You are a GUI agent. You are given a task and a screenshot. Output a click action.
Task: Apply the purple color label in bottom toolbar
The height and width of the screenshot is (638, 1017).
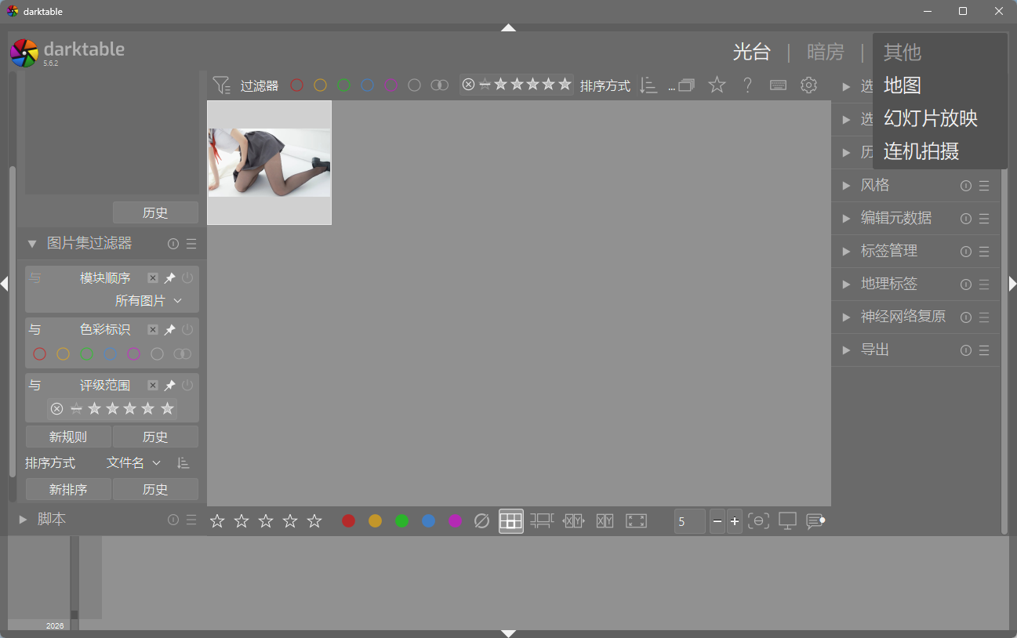point(456,521)
